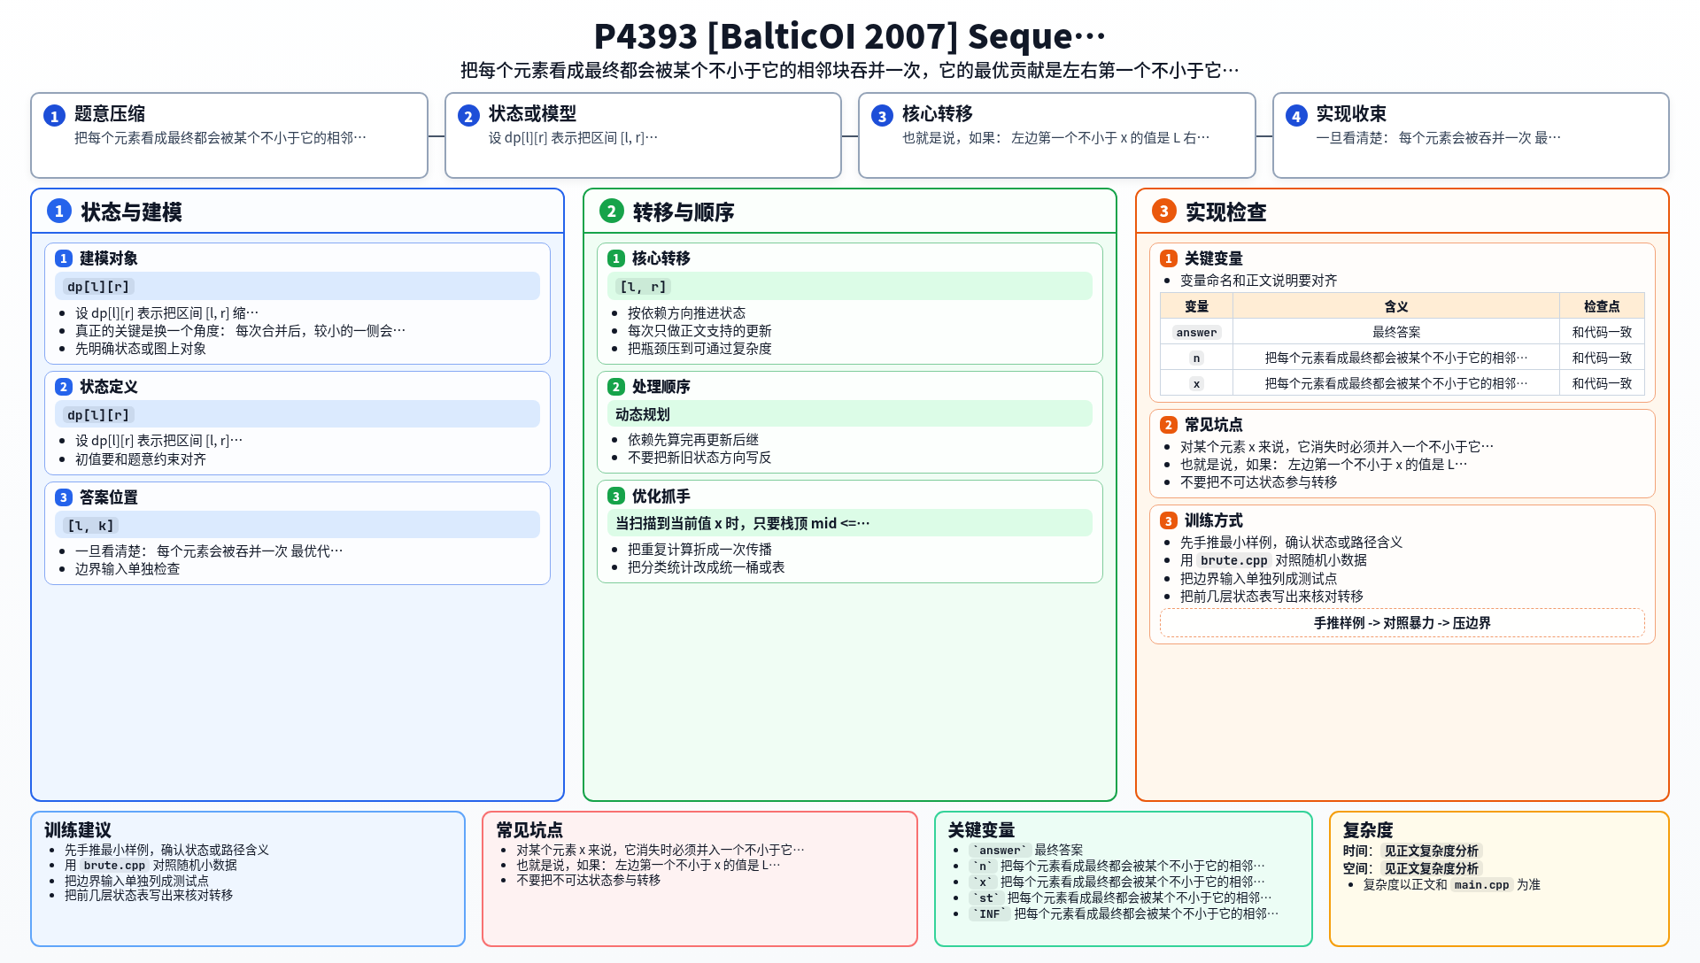Click step 4 badge beside 实现收束

click(1296, 116)
